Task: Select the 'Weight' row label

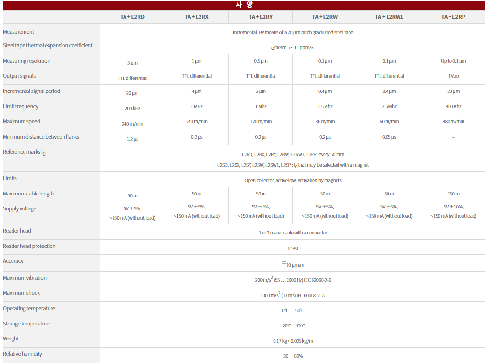Action: [x=11, y=338]
